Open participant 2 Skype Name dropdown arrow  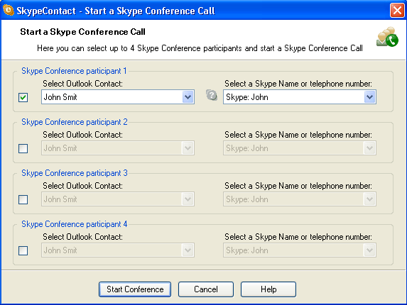click(x=369, y=148)
